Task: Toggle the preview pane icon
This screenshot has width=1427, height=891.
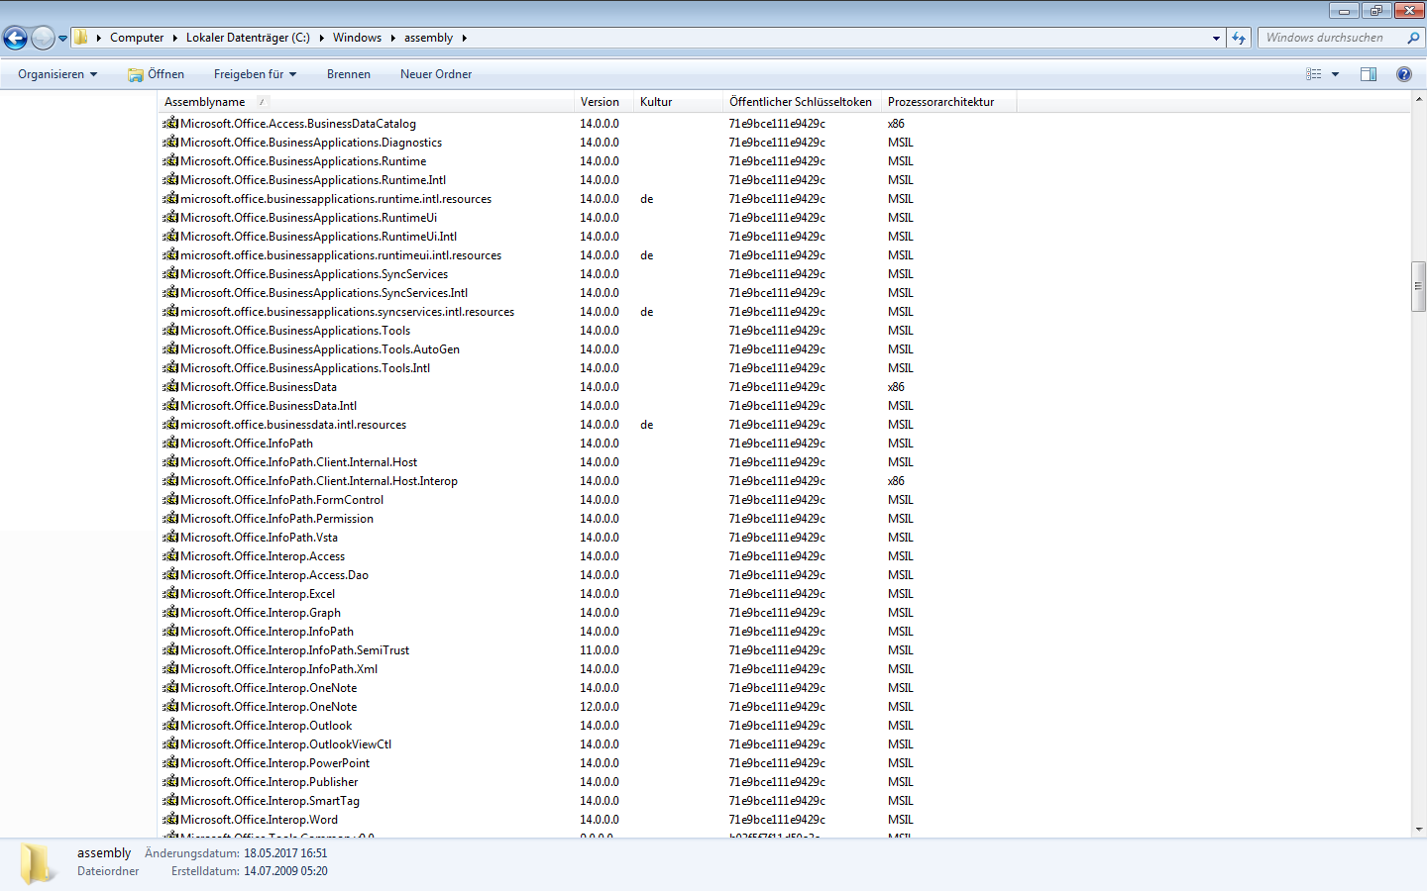Action: 1369,74
